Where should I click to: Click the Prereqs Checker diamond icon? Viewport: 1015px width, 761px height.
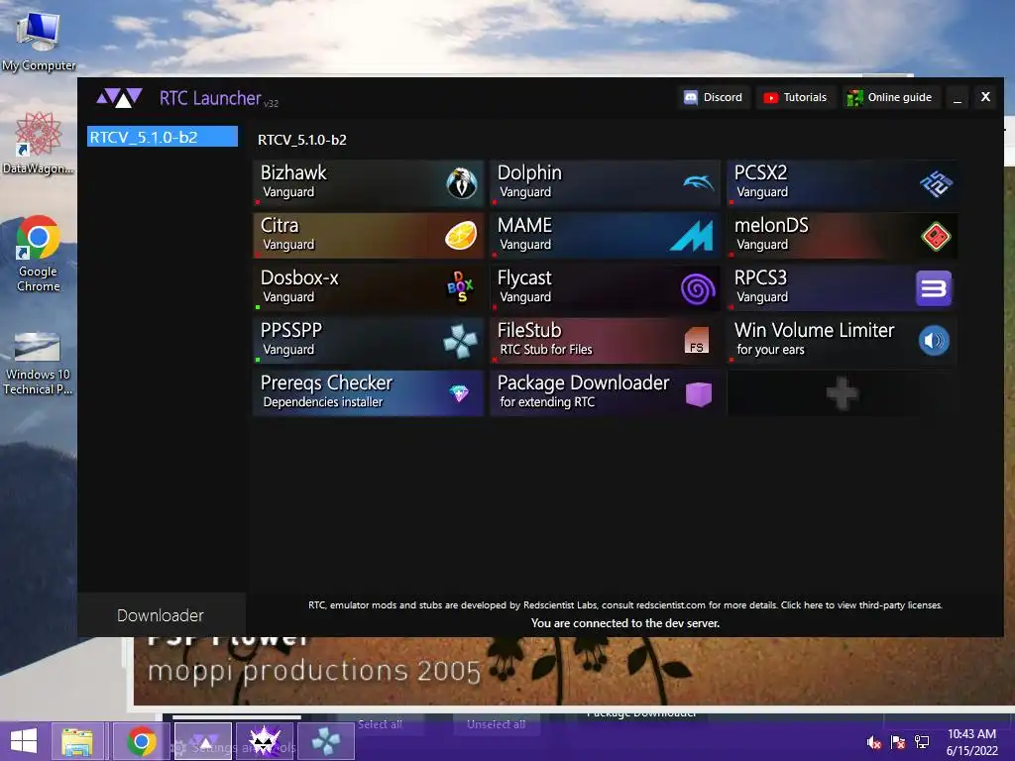tap(459, 392)
